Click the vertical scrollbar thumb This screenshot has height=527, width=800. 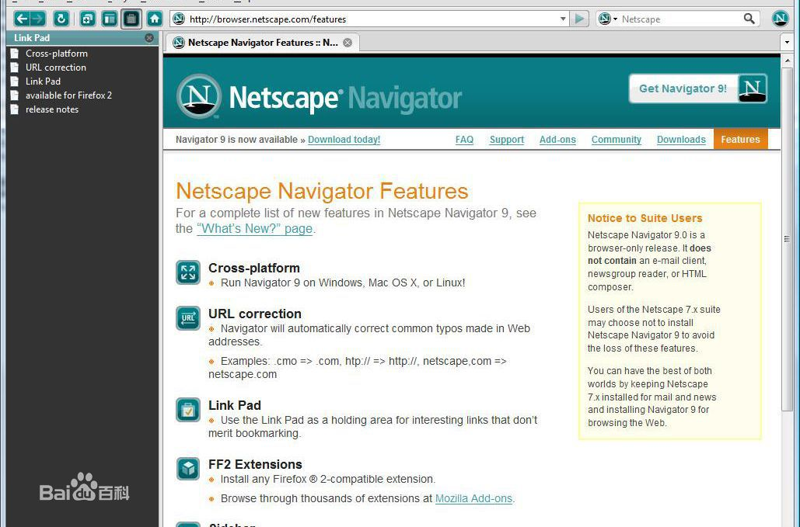788,239
